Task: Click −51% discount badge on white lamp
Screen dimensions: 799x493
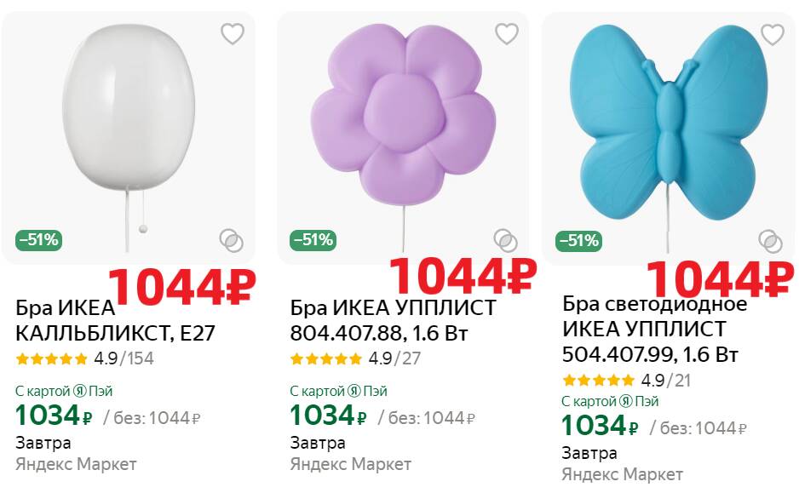Action: point(39,240)
